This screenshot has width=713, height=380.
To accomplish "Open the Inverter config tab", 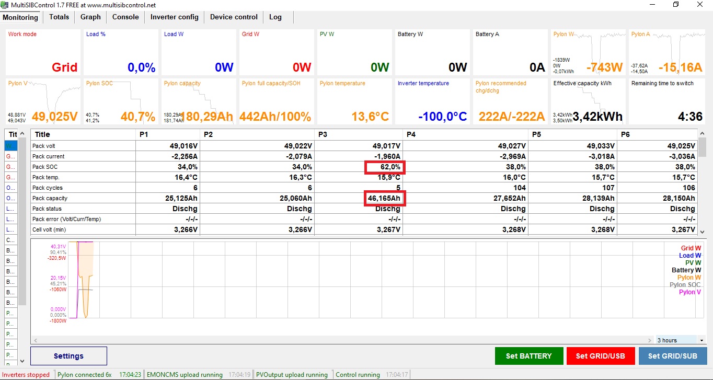I will 174,17.
